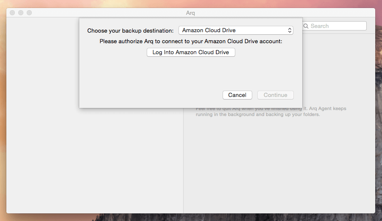Click the vertical divider between panes
The height and width of the screenshot is (221, 382).
(x=183, y=160)
